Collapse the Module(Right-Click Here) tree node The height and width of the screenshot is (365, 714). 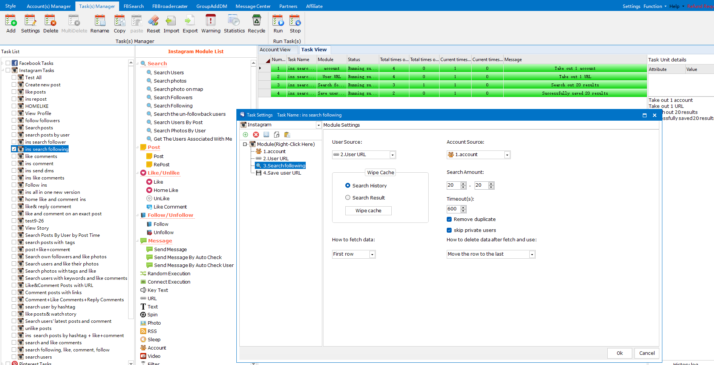point(245,144)
